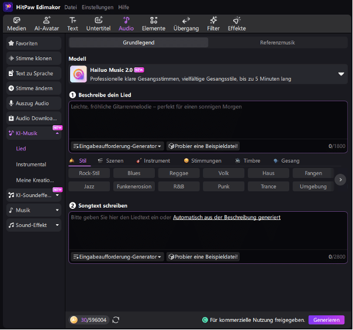Toggle the Blues style tag
Screen dimensions: 353x330
(x=134, y=173)
